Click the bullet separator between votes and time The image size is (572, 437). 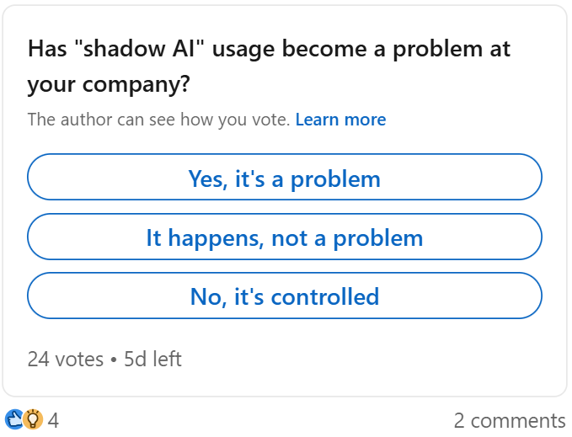(113, 360)
